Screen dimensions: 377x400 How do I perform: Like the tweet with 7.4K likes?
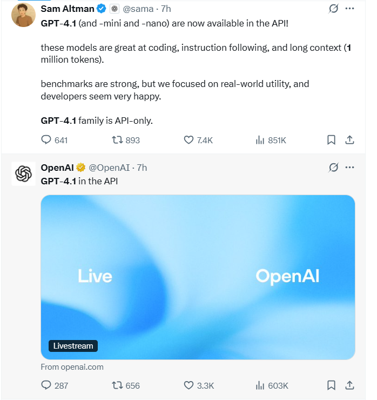click(188, 140)
